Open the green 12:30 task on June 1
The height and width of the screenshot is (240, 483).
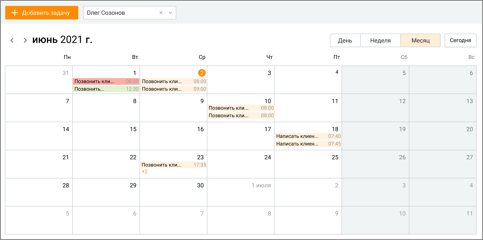[106, 89]
